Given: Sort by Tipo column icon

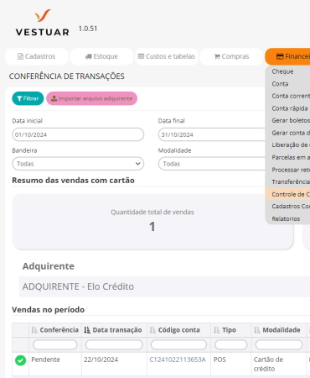Looking at the screenshot, I should click(217, 330).
